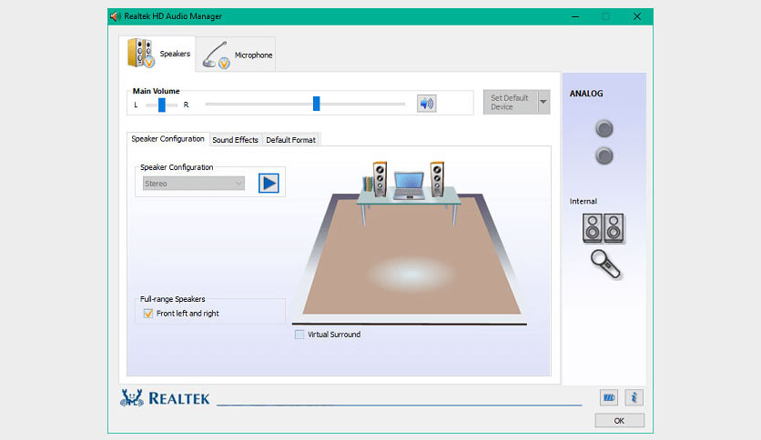
Task: Open the Speaker Configuration Stereo dropdown
Action: pos(194,184)
